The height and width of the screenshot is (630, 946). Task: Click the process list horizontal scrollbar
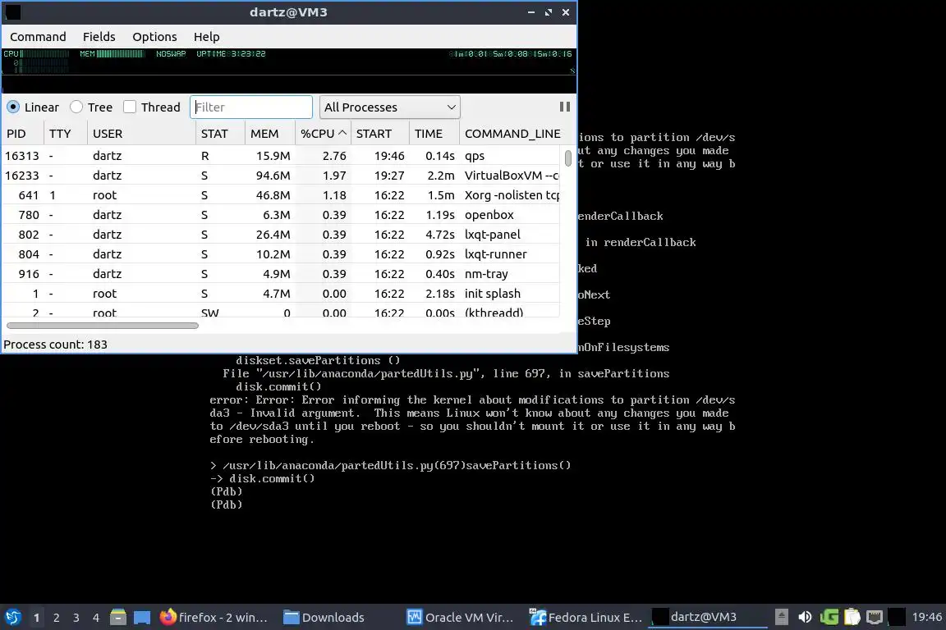click(x=103, y=326)
